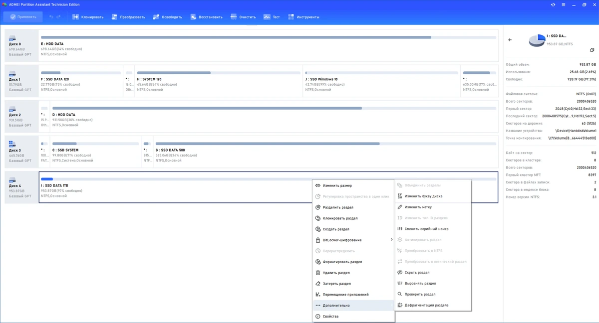This screenshot has width=599, height=323.
Task: Open Свойства from context menu
Action: click(x=353, y=317)
